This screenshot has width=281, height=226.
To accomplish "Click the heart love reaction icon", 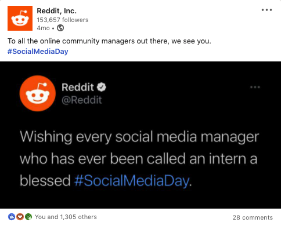I will tap(20, 217).
